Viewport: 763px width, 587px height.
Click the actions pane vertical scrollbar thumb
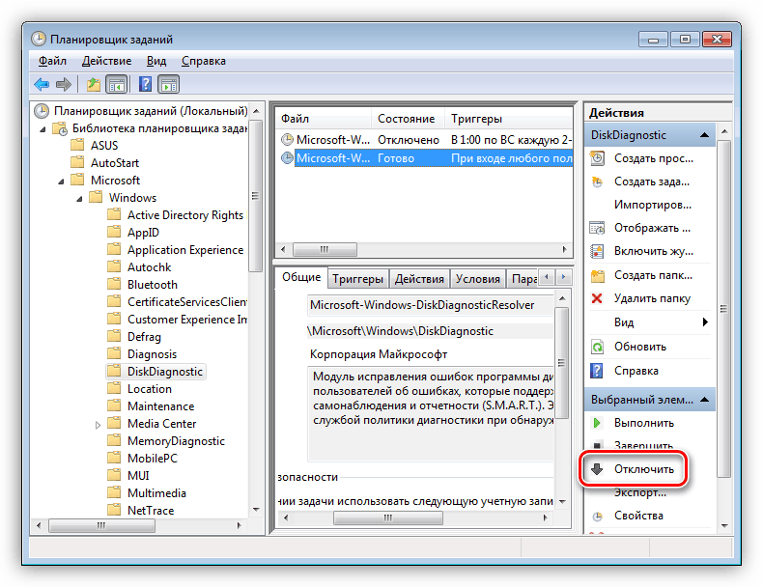[x=723, y=309]
